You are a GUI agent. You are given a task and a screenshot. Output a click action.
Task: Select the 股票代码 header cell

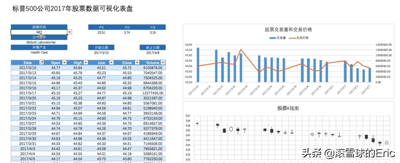tap(39, 27)
